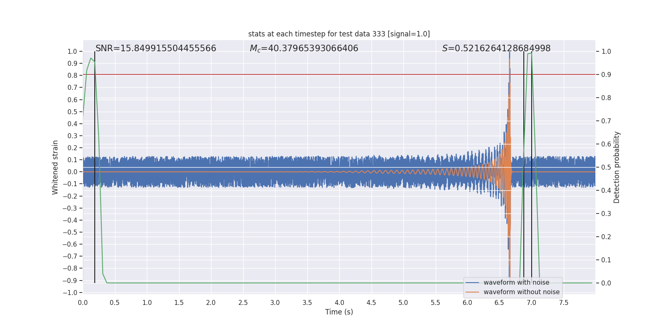The image size is (662, 331).
Task: Click the plot title for test data 333
Action: pyautogui.click(x=339, y=34)
